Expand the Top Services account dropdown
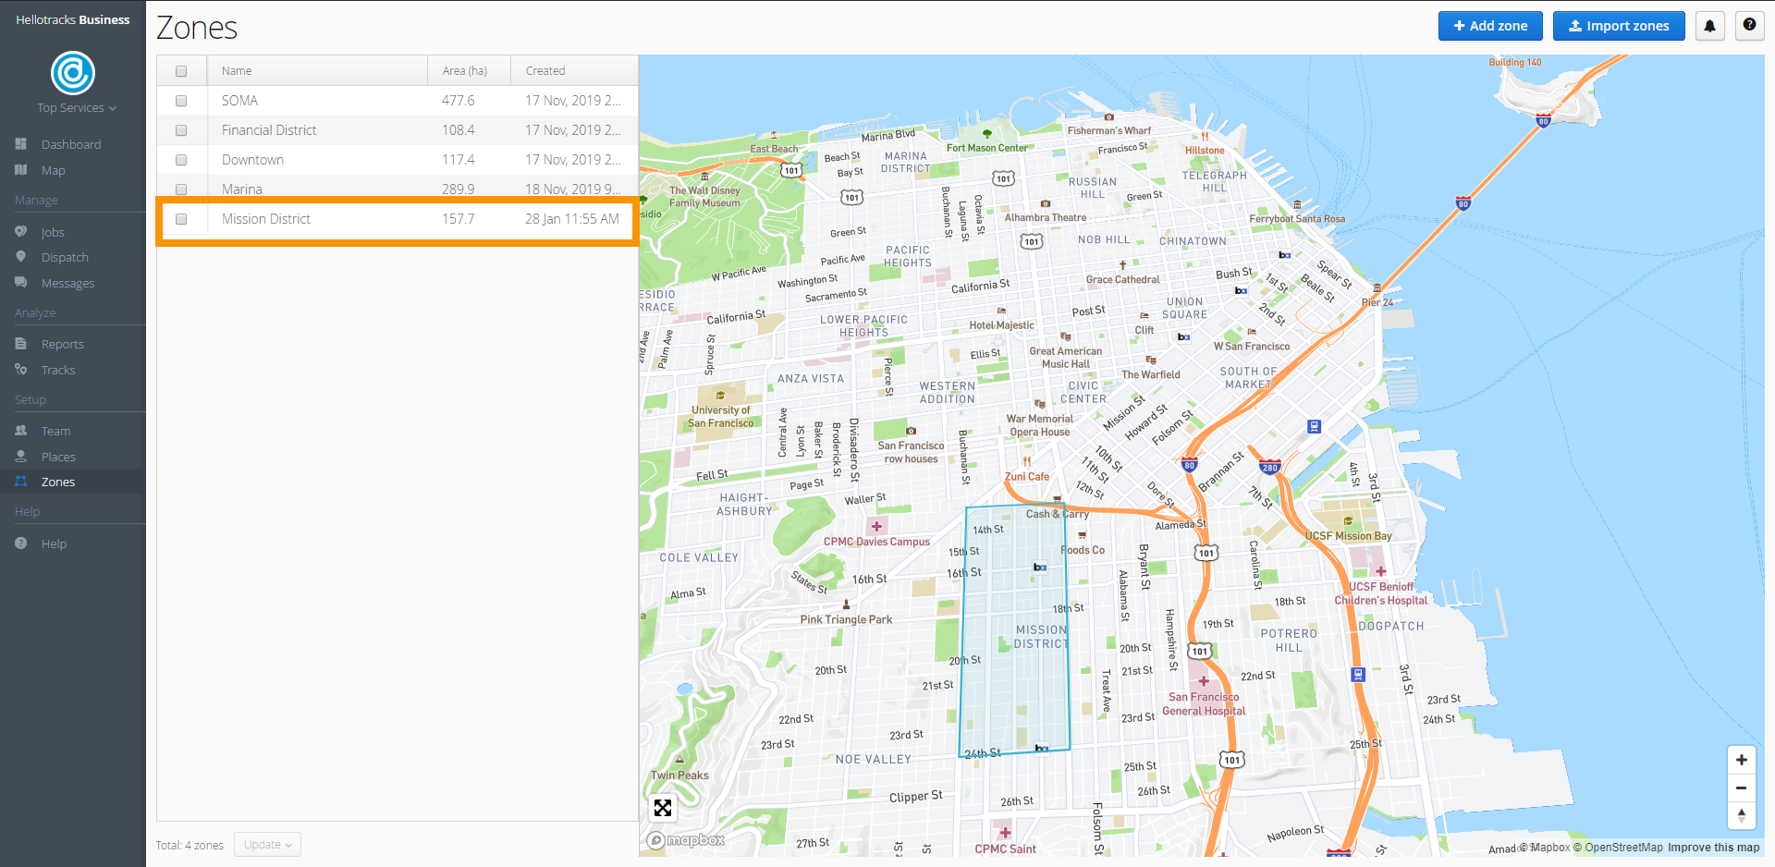The height and width of the screenshot is (867, 1775). [x=77, y=108]
